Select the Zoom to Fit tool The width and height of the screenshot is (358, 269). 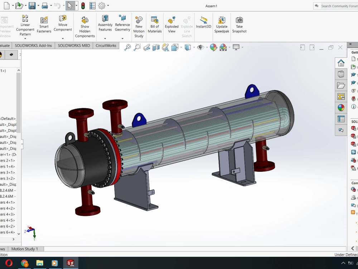click(127, 48)
